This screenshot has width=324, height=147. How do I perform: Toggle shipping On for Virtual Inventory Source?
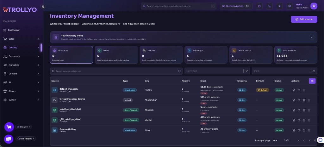click(242, 100)
